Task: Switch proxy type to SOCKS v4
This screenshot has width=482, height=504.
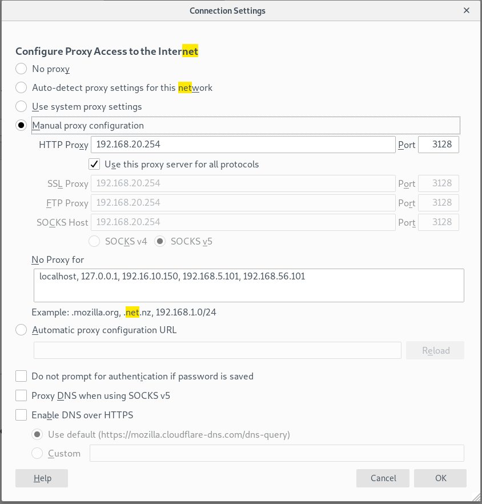Action: pyautogui.click(x=94, y=241)
